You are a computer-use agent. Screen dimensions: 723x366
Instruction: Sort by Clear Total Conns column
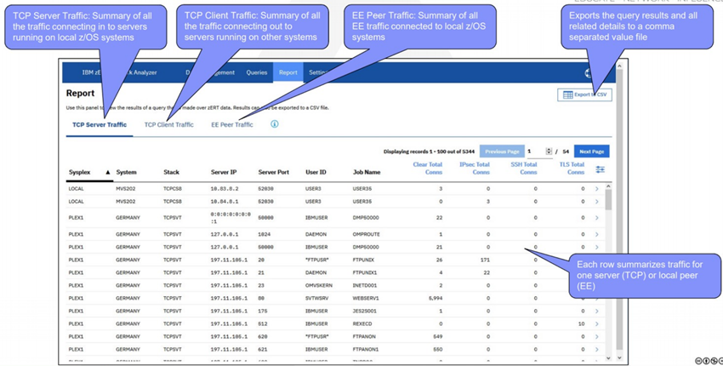[x=428, y=168]
